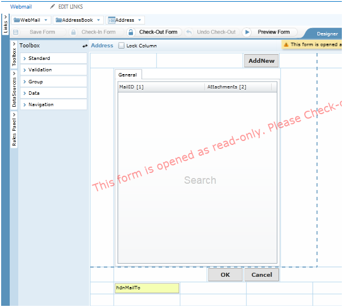Click the WebMail folder icon
Image resolution: width=343 pixels, height=307 pixels.
coord(17,20)
